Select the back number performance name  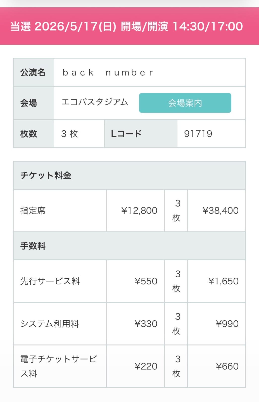tap(108, 73)
